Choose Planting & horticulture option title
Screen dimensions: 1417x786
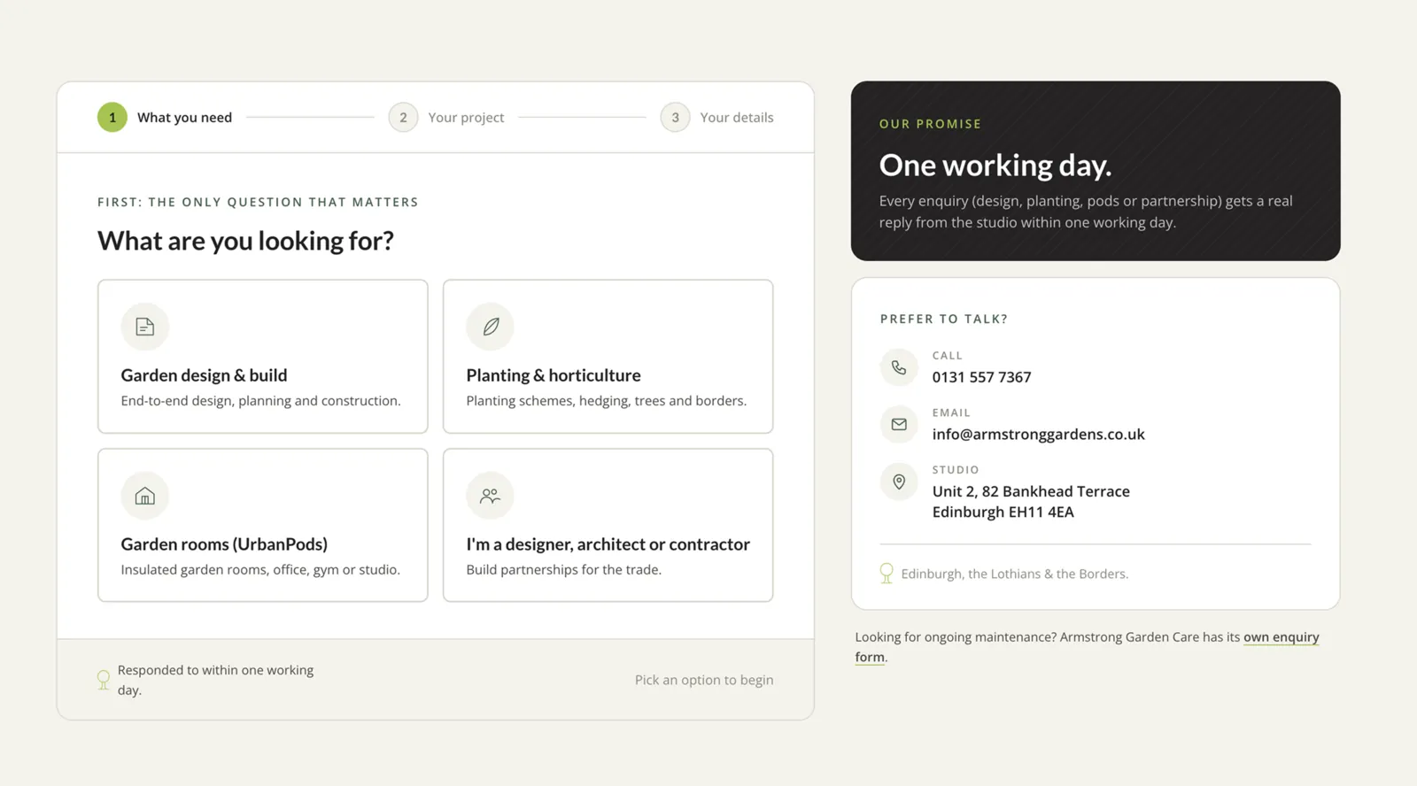click(x=554, y=375)
